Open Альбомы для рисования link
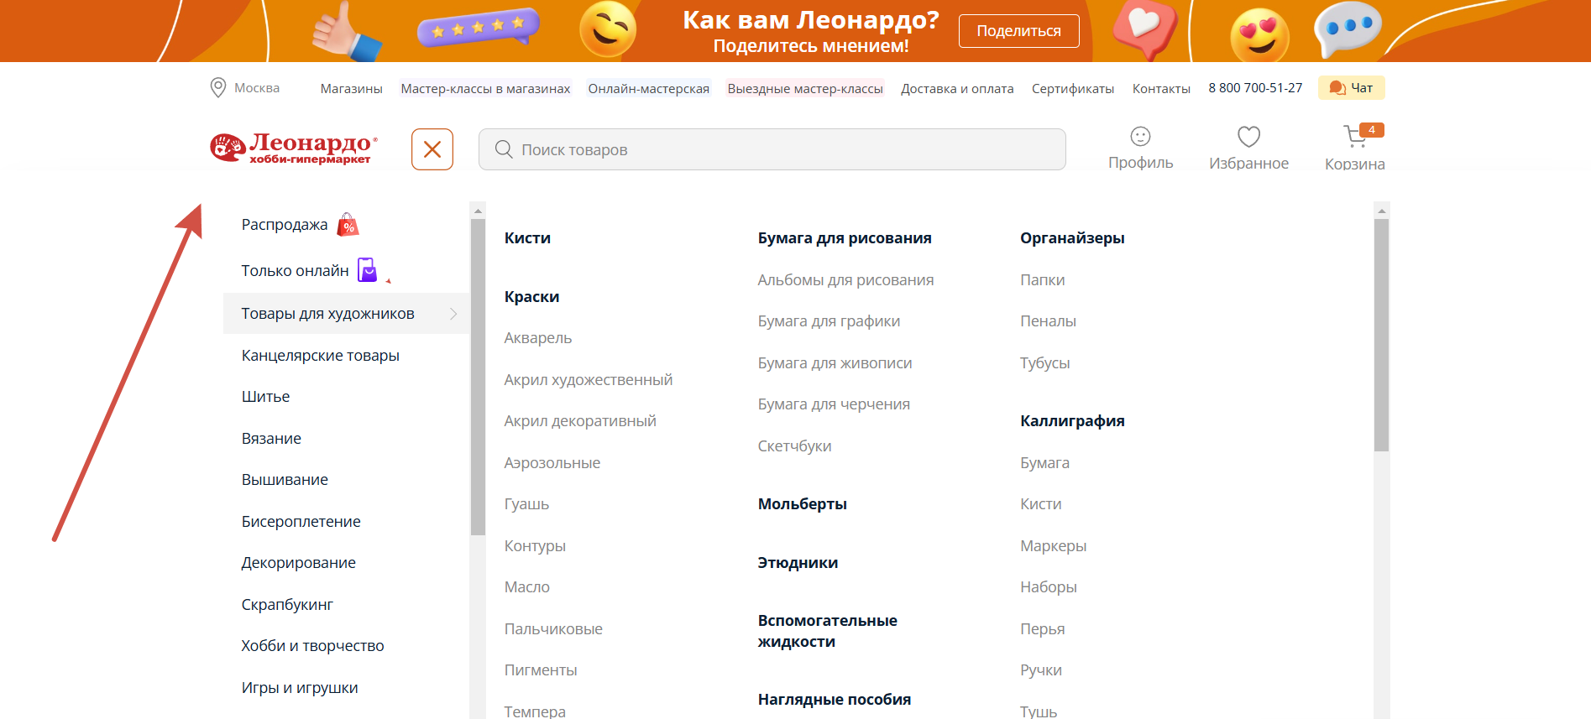1591x719 pixels. pyautogui.click(x=845, y=280)
